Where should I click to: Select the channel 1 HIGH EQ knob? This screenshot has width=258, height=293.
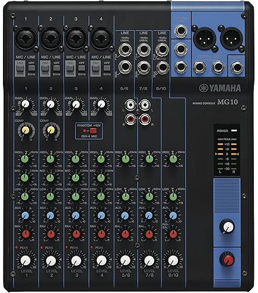25,159
